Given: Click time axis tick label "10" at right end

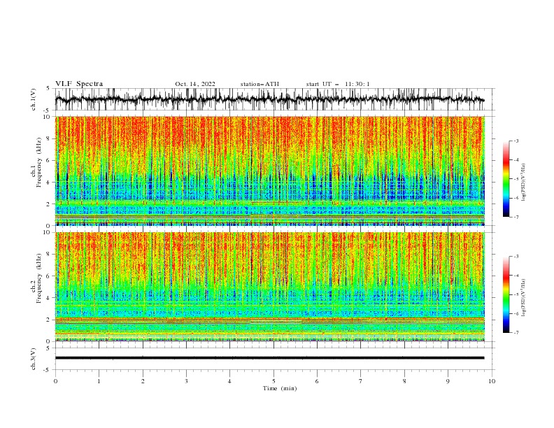Looking at the screenshot, I should click(x=492, y=381).
